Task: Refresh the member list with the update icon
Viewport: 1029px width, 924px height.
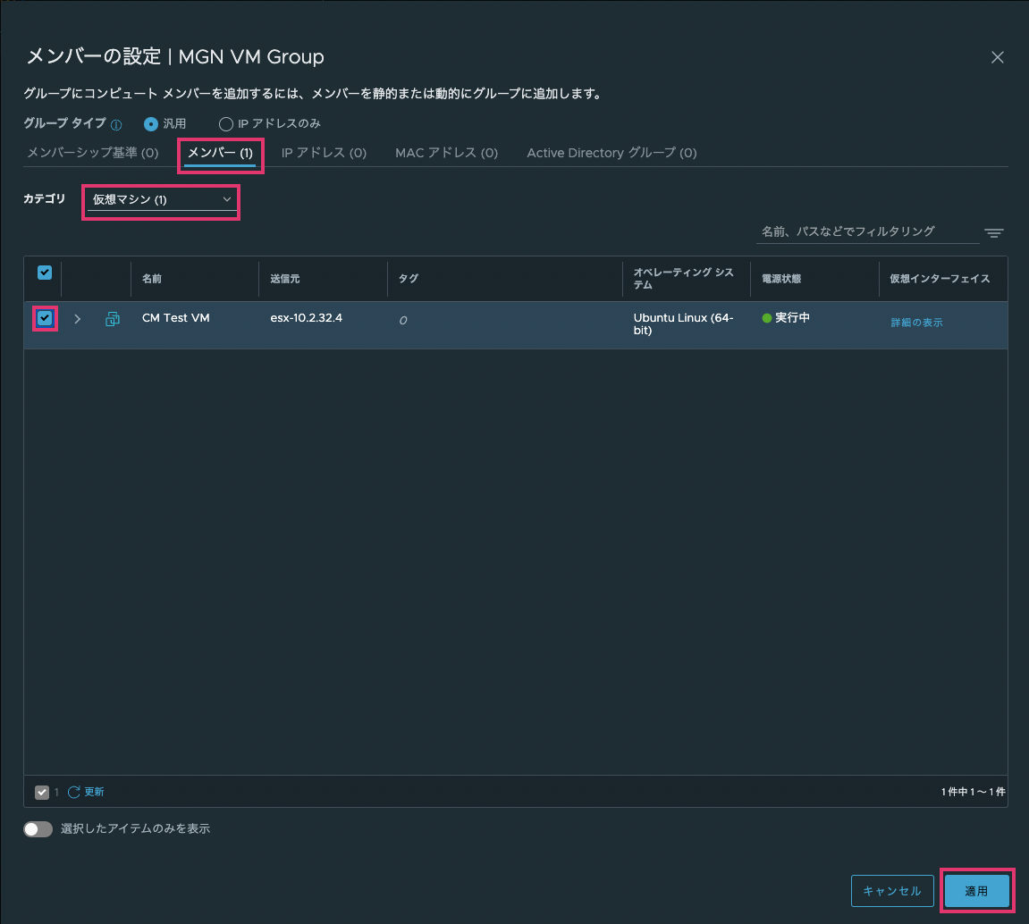Action: click(76, 791)
